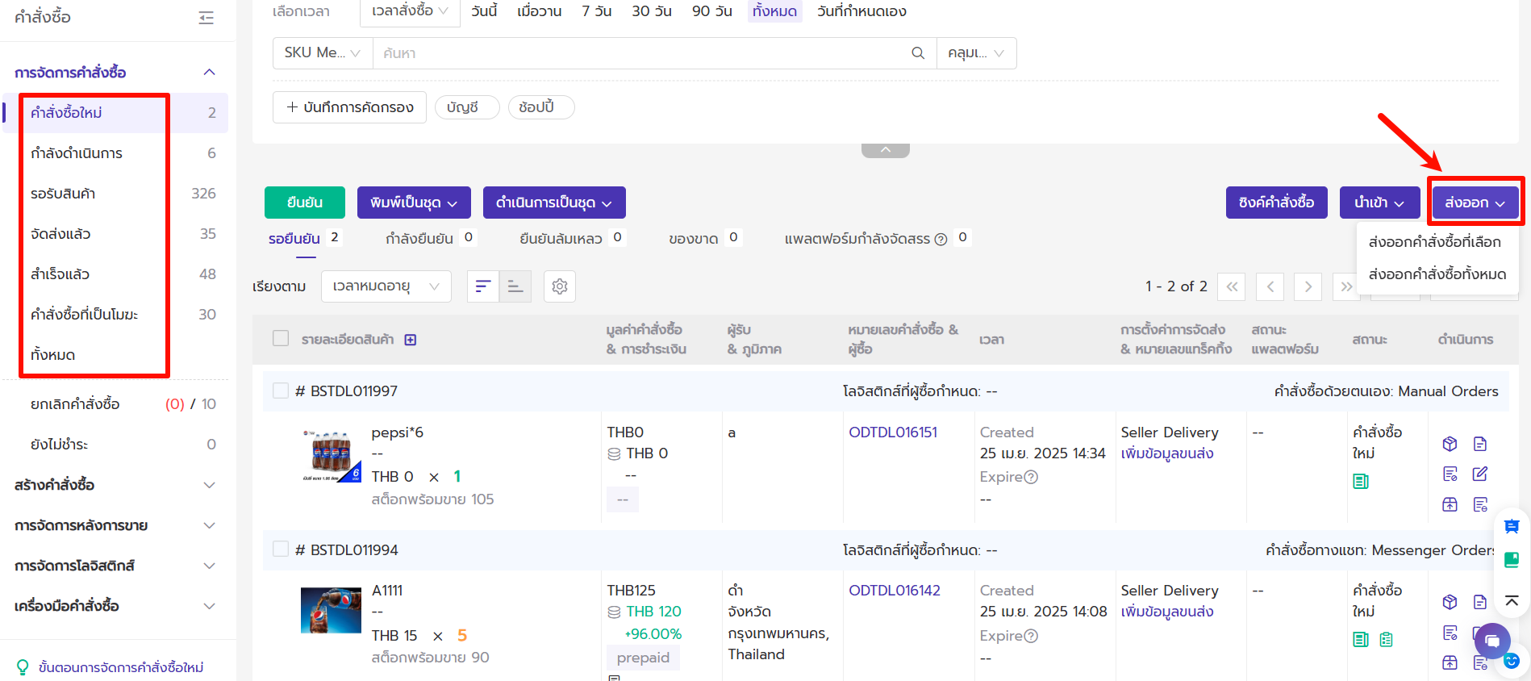Click the บันทึกการคัดกรอง save filter button
Viewport: 1531px width, 681px height.
tap(350, 107)
